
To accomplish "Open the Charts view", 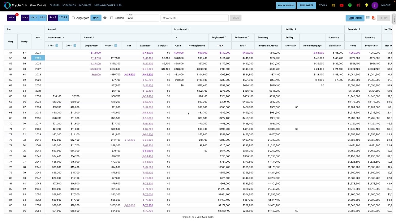I will tap(355, 18).
